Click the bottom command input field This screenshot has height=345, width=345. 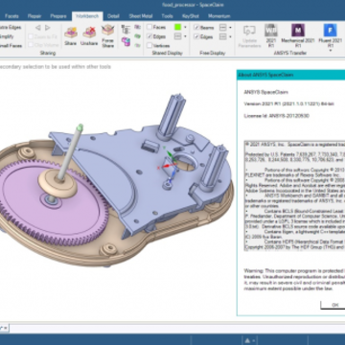[x=177, y=328]
